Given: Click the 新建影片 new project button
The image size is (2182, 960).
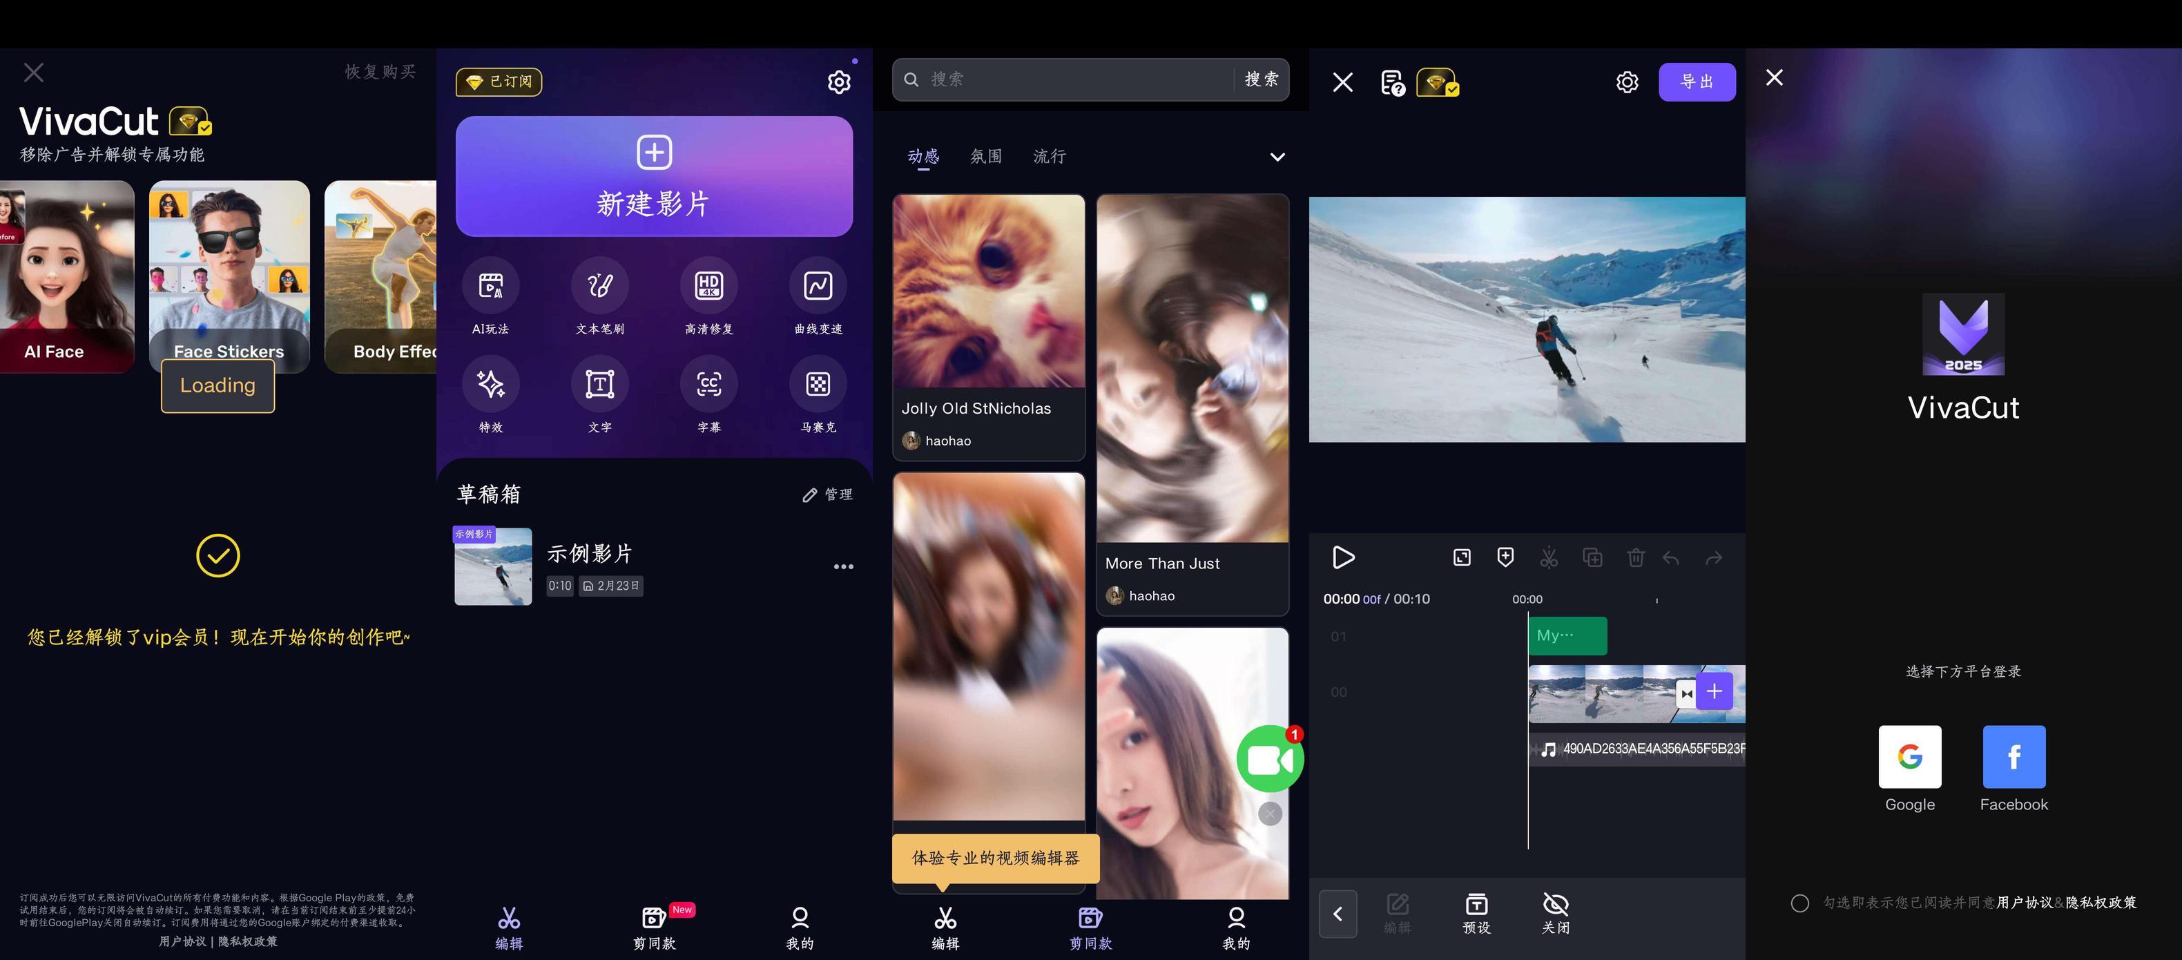Looking at the screenshot, I should coord(654,176).
